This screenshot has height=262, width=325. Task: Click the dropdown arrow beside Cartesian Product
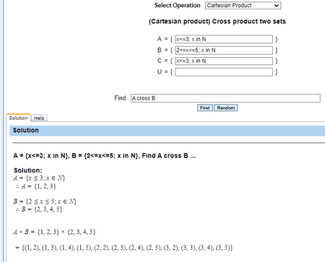(x=277, y=6)
